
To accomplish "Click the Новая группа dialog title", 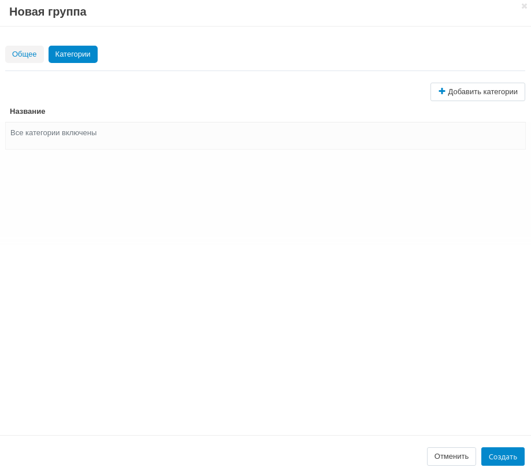I will click(x=48, y=12).
